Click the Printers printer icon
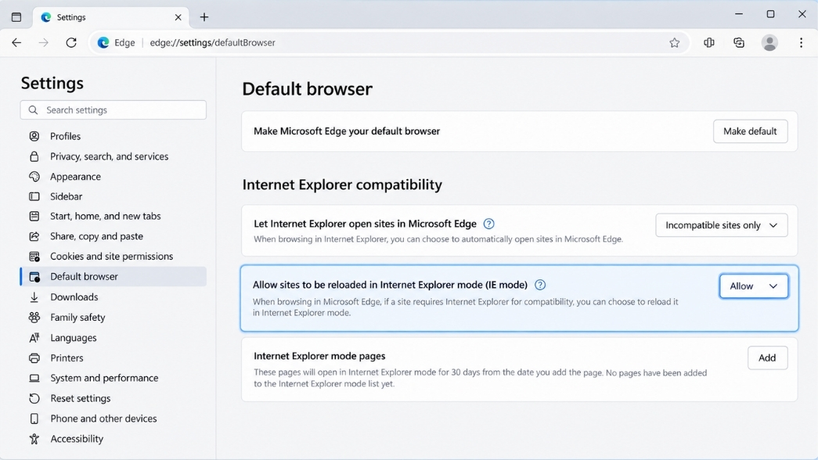The height and width of the screenshot is (460, 818). (x=34, y=358)
